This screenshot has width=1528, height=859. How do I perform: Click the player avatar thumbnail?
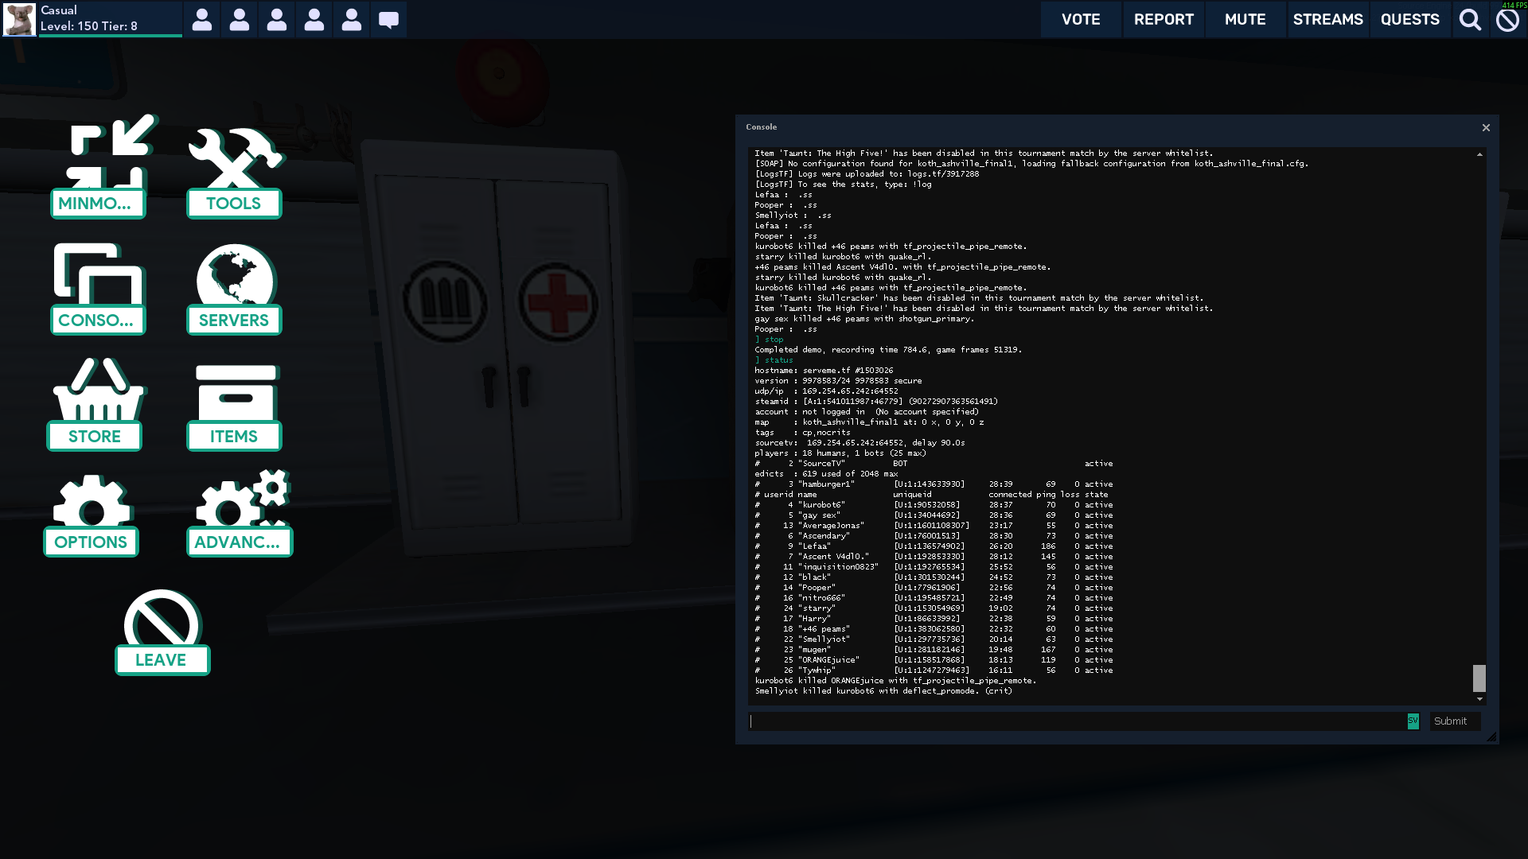(19, 19)
